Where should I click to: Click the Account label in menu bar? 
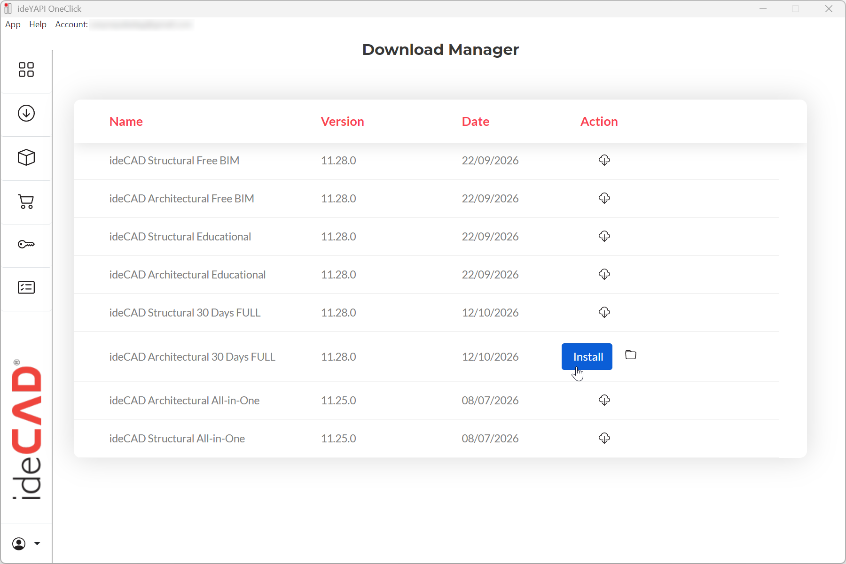click(x=71, y=24)
